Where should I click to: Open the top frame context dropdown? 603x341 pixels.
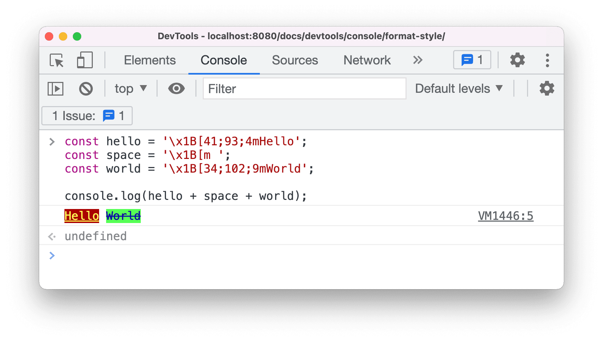130,88
